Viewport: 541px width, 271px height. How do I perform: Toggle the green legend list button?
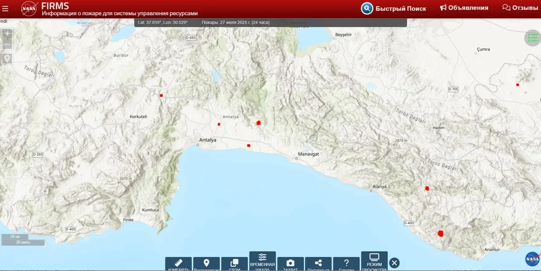(x=532, y=38)
